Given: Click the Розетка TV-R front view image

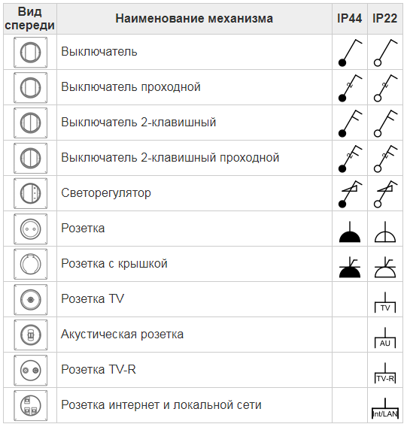Looking at the screenshot, I should [x=30, y=371].
